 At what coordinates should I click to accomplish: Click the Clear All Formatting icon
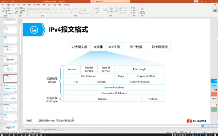(57, 9)
